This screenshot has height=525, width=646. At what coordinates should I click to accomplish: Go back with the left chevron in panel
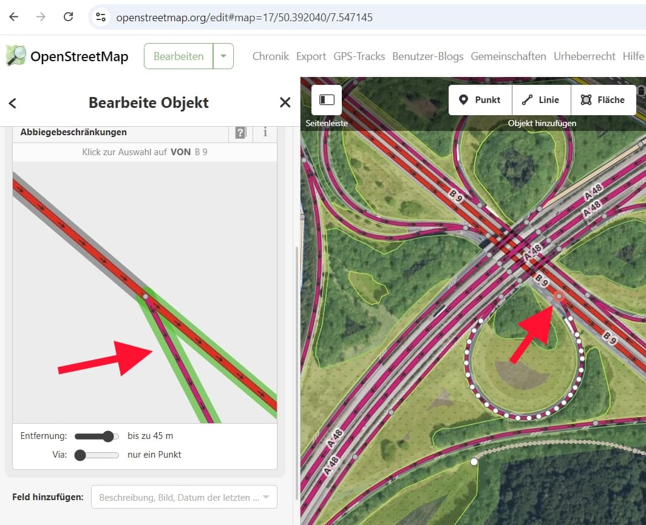coord(12,103)
